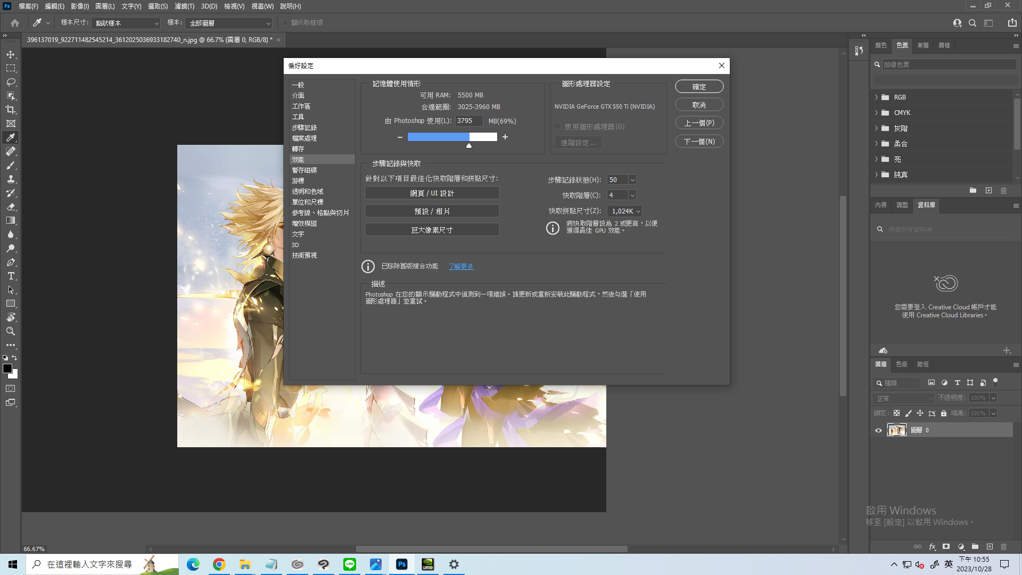This screenshot has height=575, width=1022.
Task: Select the Eraser tool
Action: click(11, 207)
